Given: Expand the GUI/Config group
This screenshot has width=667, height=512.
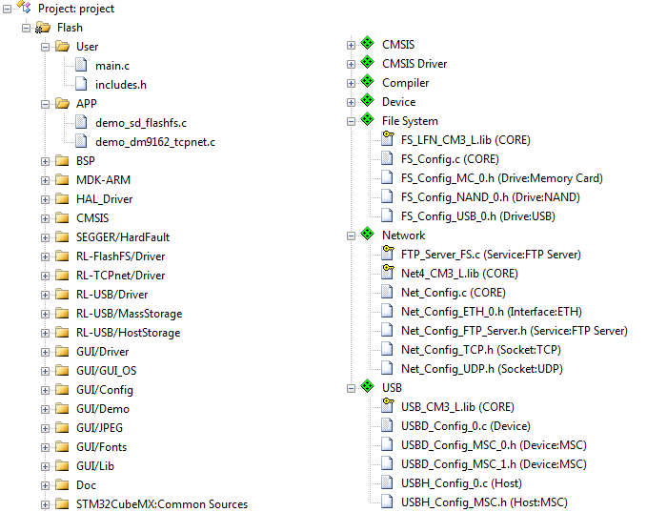Looking at the screenshot, I should [45, 390].
